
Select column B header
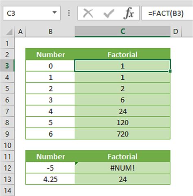click(x=50, y=32)
